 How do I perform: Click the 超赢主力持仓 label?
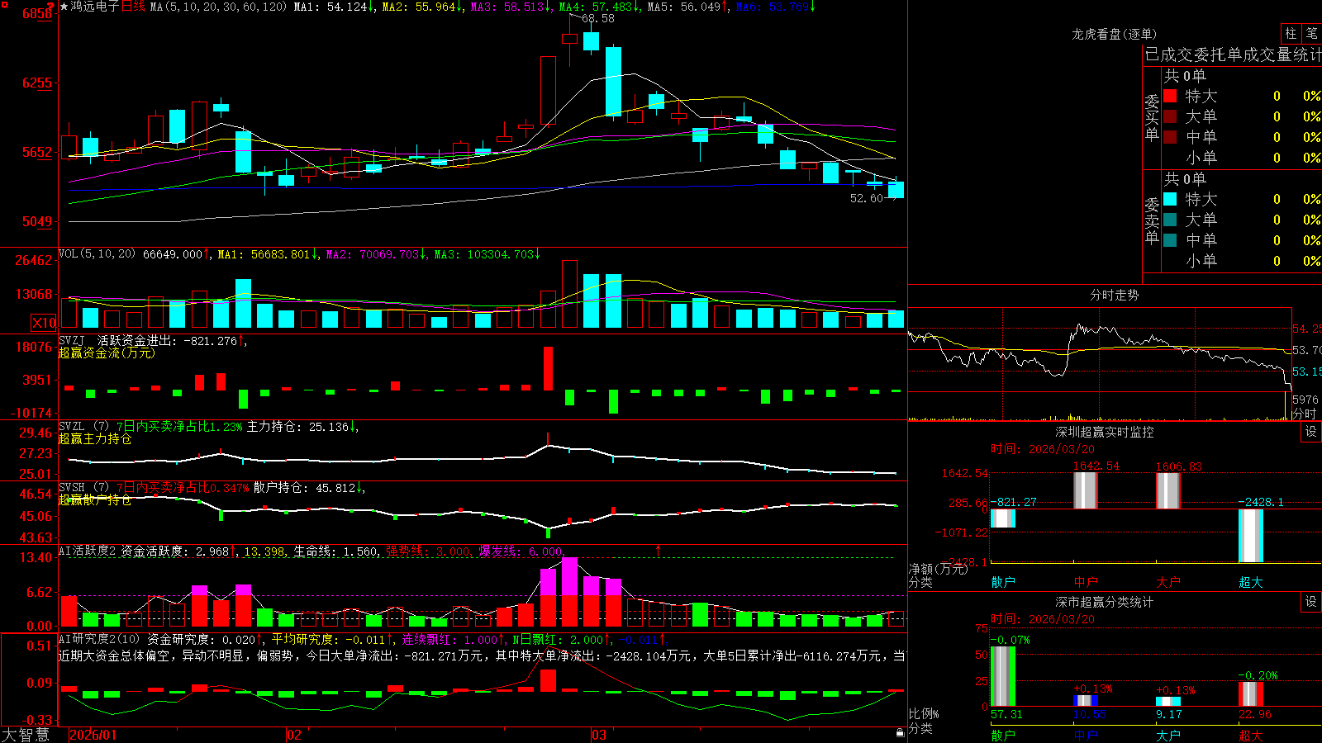95,439
